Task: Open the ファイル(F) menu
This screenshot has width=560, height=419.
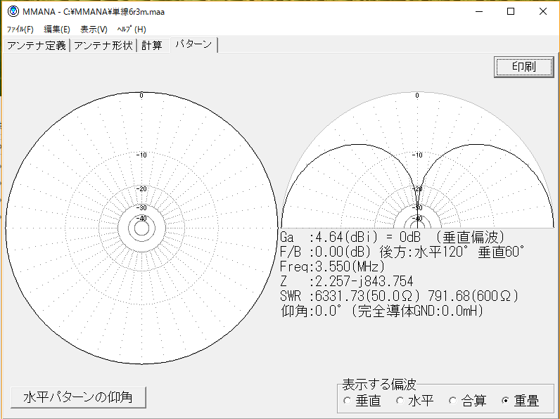Action: coord(20,30)
